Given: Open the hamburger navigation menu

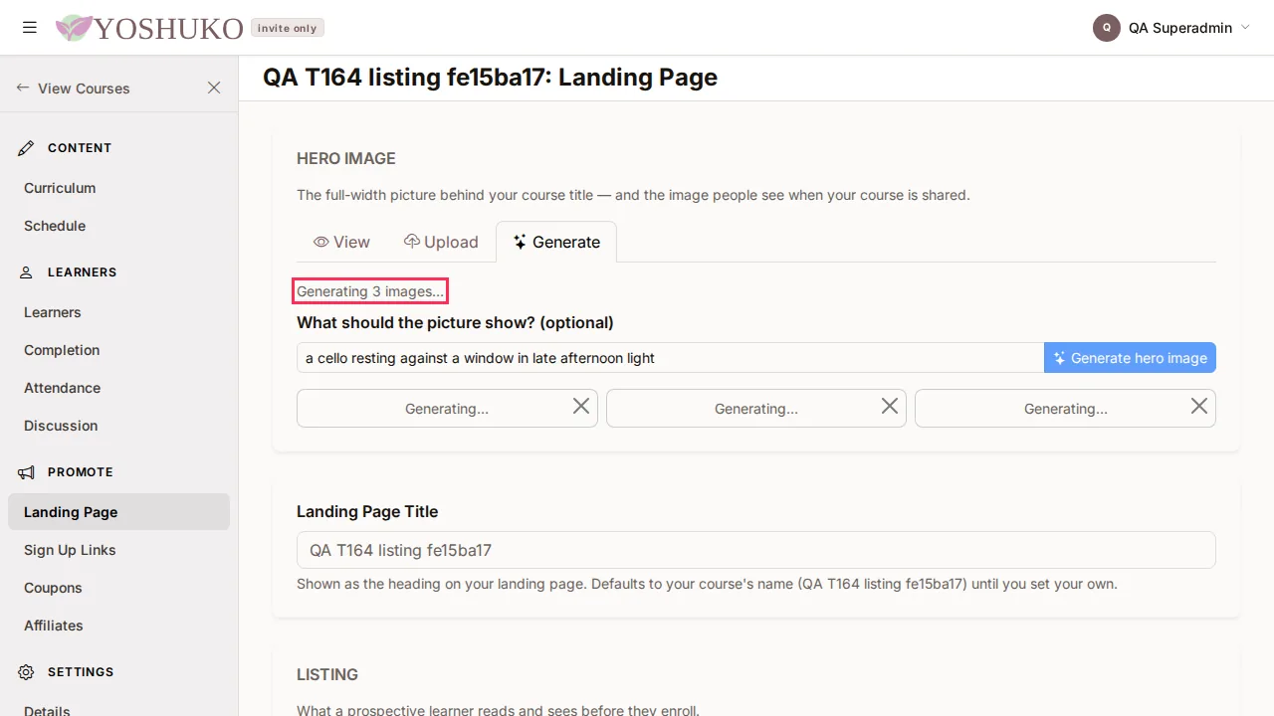Looking at the screenshot, I should click(30, 28).
